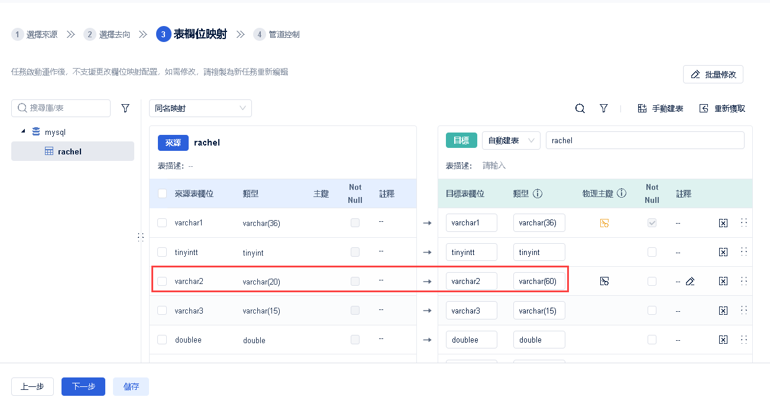This screenshot has height=410, width=770.
Task: Click the edit pencil icon in varchar2 row
Action: [690, 282]
